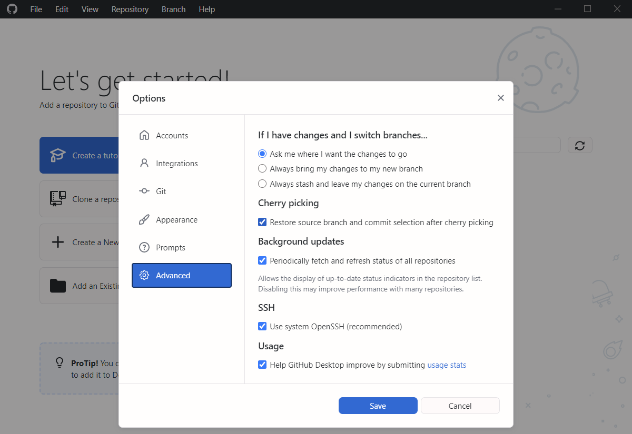Save the Options changes
The width and height of the screenshot is (632, 434).
pyautogui.click(x=378, y=405)
